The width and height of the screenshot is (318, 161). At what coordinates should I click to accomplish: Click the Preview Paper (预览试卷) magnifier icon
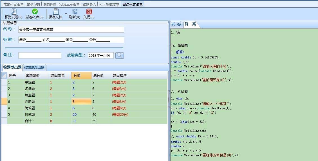[14, 12]
